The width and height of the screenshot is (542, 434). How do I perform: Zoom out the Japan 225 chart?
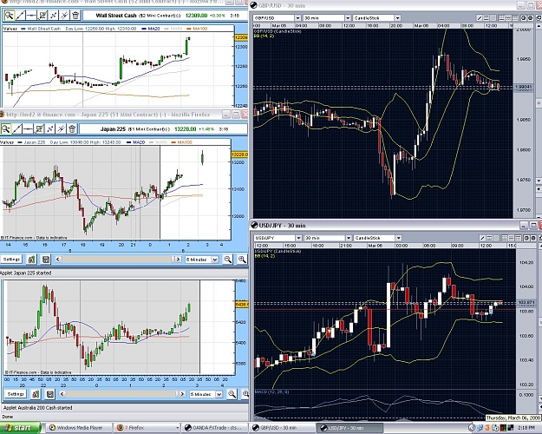(228, 260)
